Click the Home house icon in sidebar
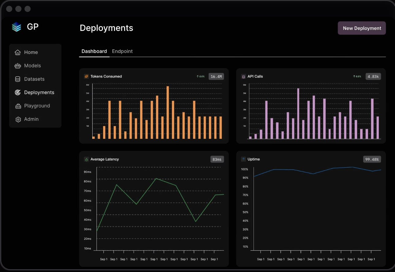This screenshot has width=395, height=272. [18, 52]
